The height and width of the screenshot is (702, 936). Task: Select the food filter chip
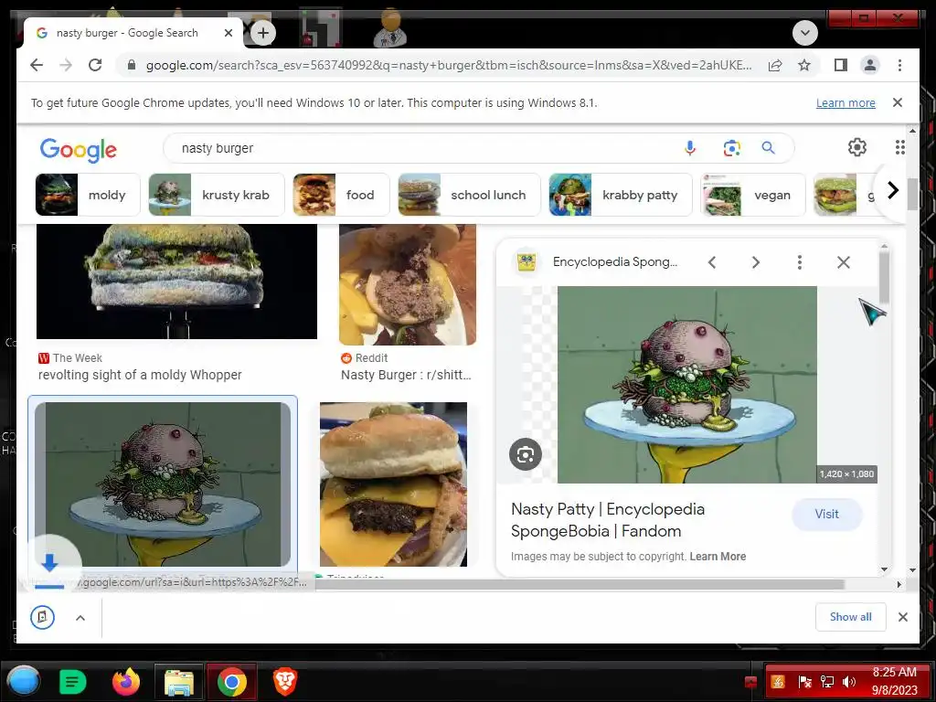pos(341,195)
